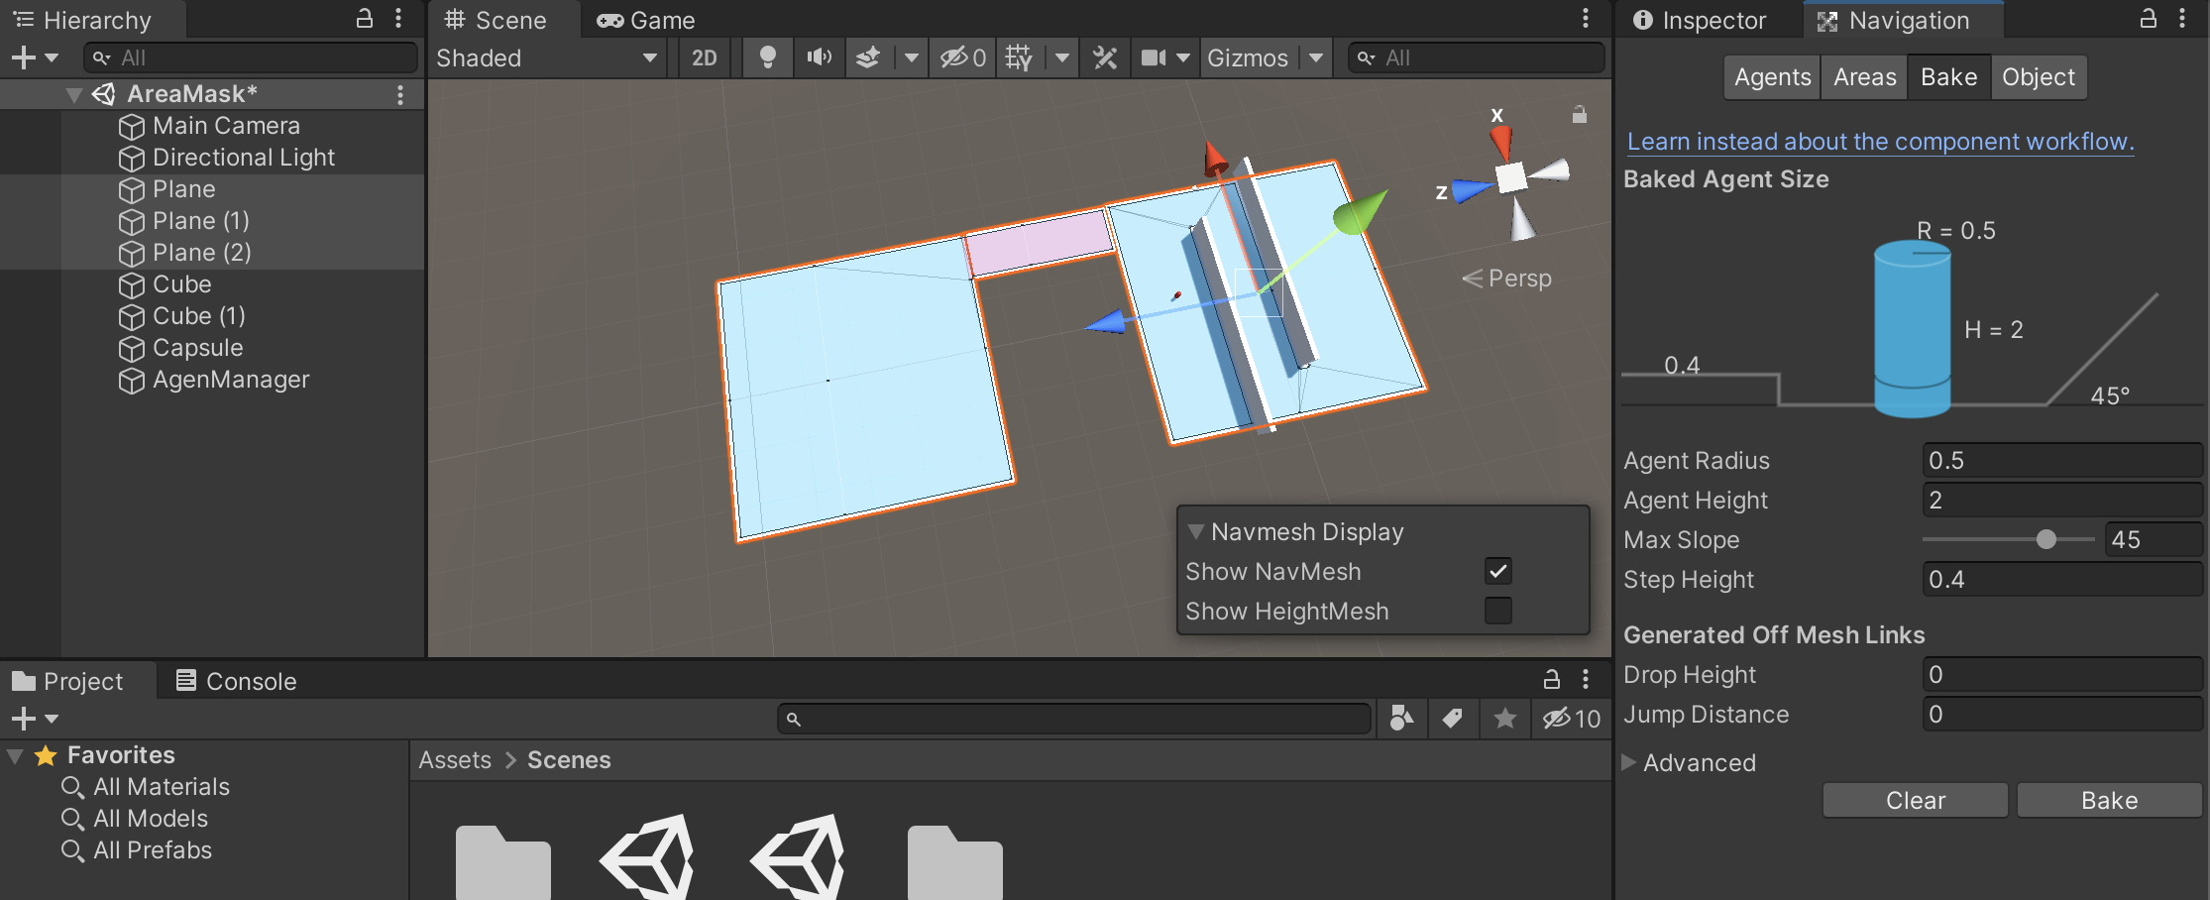
Task: Click the scene camera settings icon
Action: pyautogui.click(x=1153, y=57)
